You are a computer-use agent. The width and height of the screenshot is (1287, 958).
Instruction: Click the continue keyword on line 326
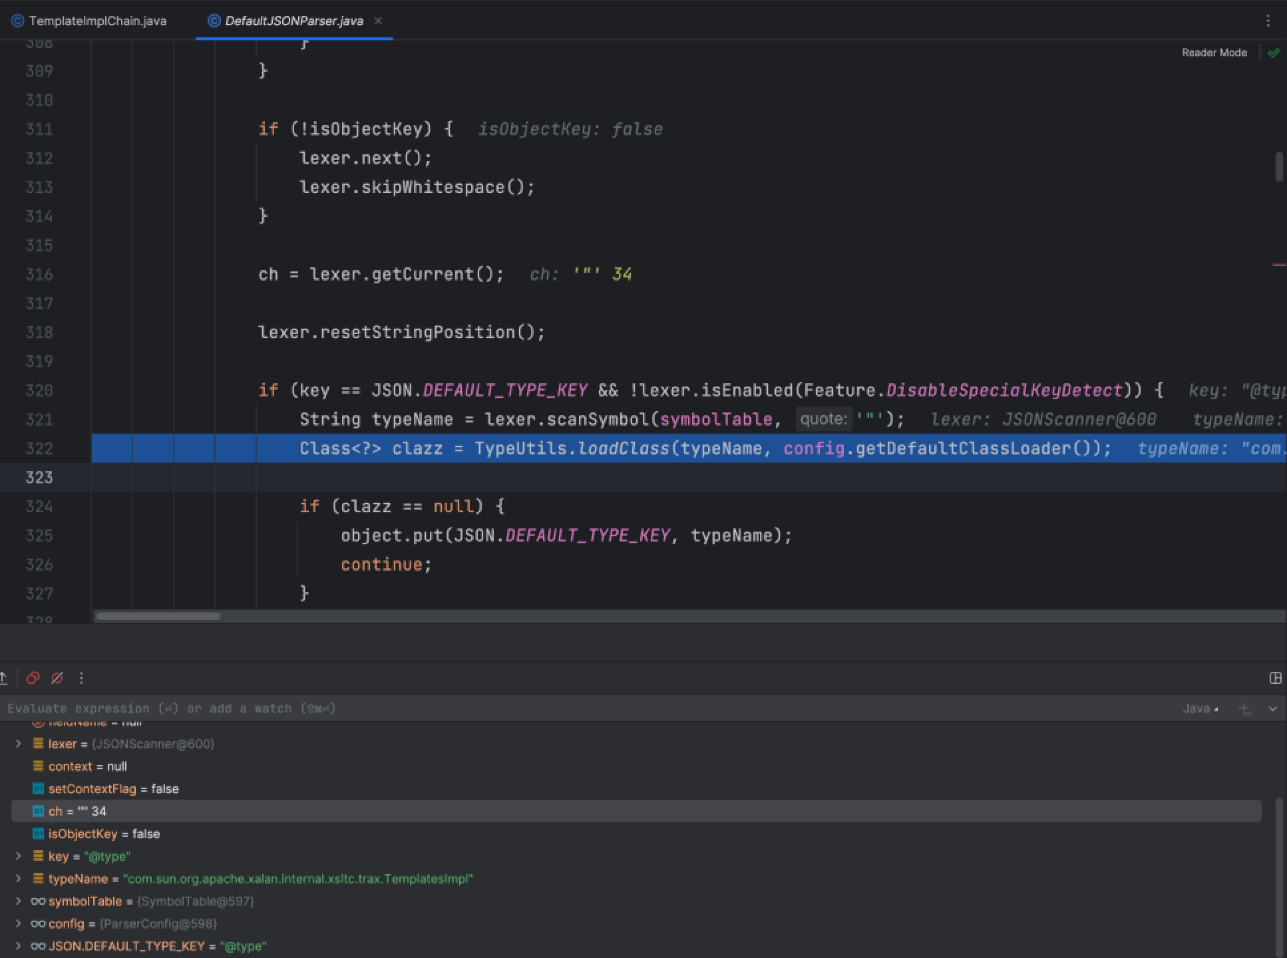point(381,565)
